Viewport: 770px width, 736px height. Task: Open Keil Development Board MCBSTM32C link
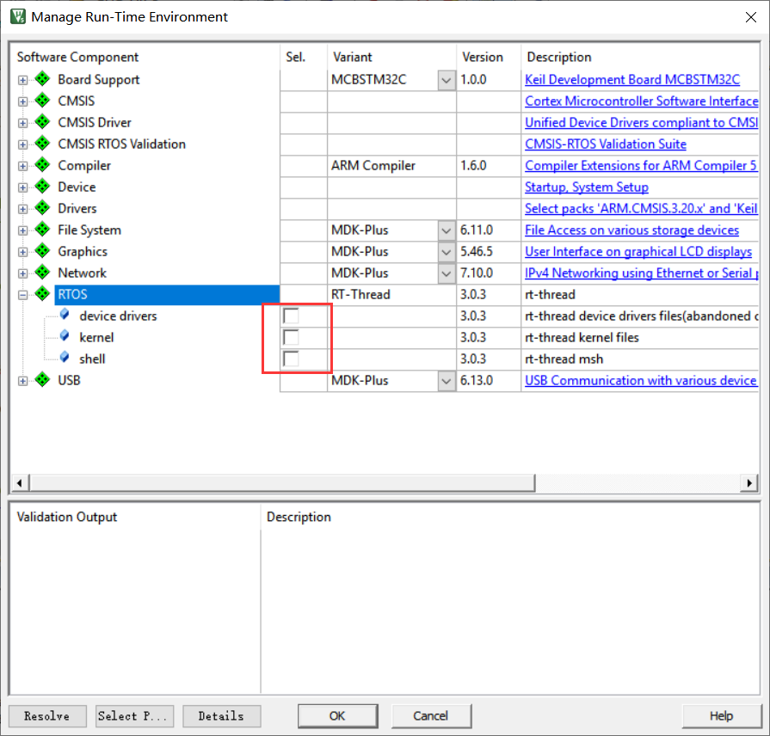click(x=632, y=79)
